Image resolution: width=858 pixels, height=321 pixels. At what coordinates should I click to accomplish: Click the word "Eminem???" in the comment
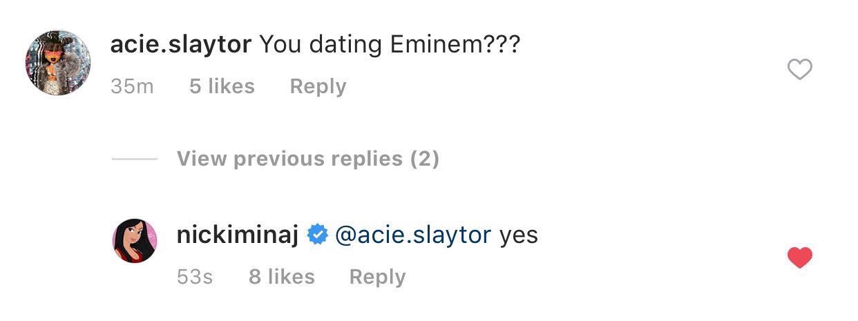point(455,45)
